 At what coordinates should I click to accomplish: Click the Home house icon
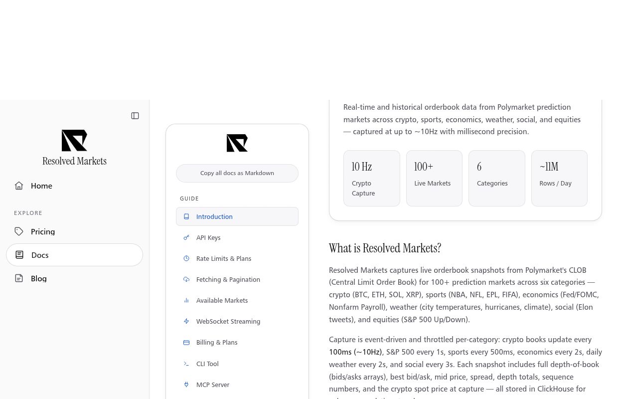pos(19,186)
